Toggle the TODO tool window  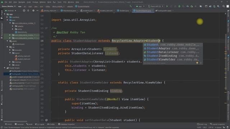(x=8, y=124)
